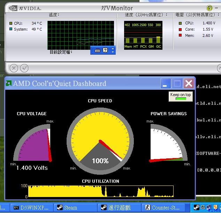
Task: Click the headphones tray icon
Action: 203,207
